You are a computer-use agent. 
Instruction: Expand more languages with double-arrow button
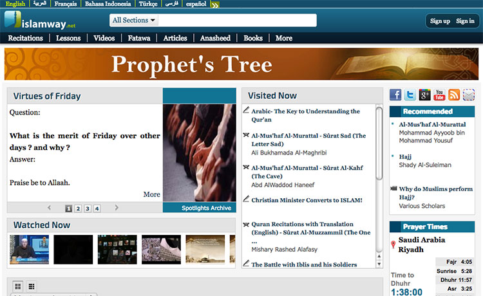[215, 5]
